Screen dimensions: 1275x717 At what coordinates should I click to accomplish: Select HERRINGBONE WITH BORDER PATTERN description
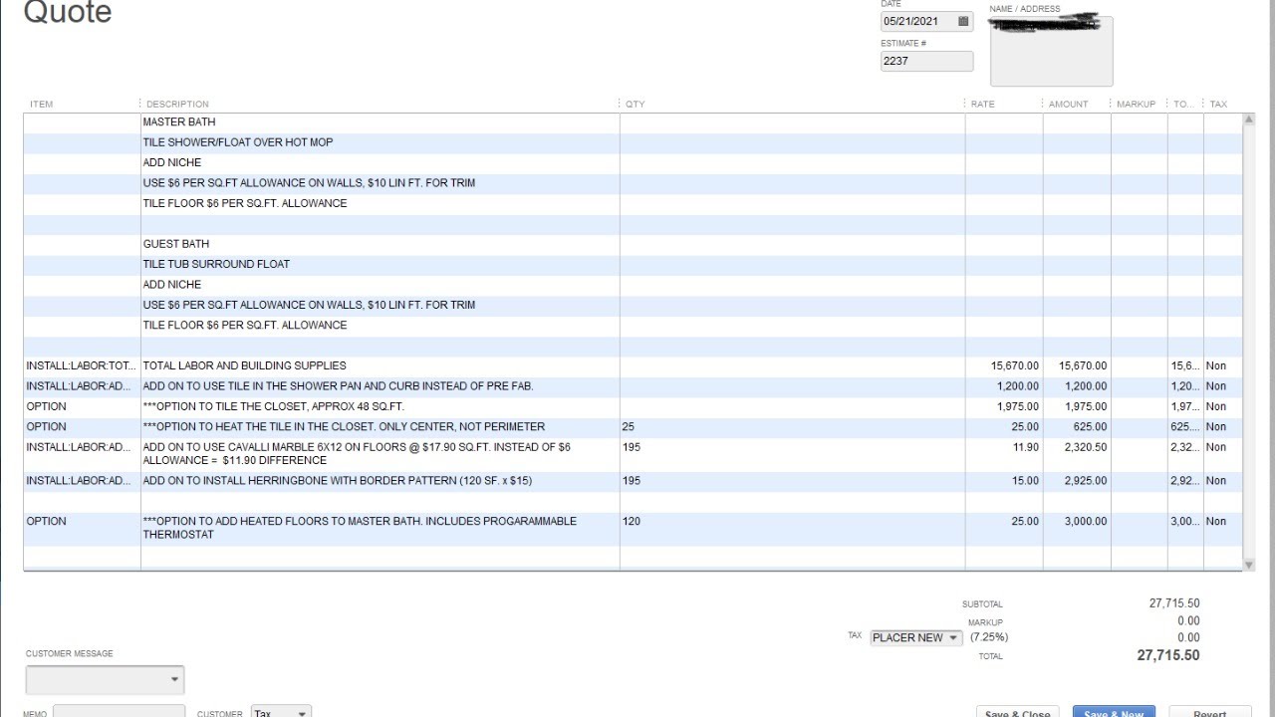337,481
